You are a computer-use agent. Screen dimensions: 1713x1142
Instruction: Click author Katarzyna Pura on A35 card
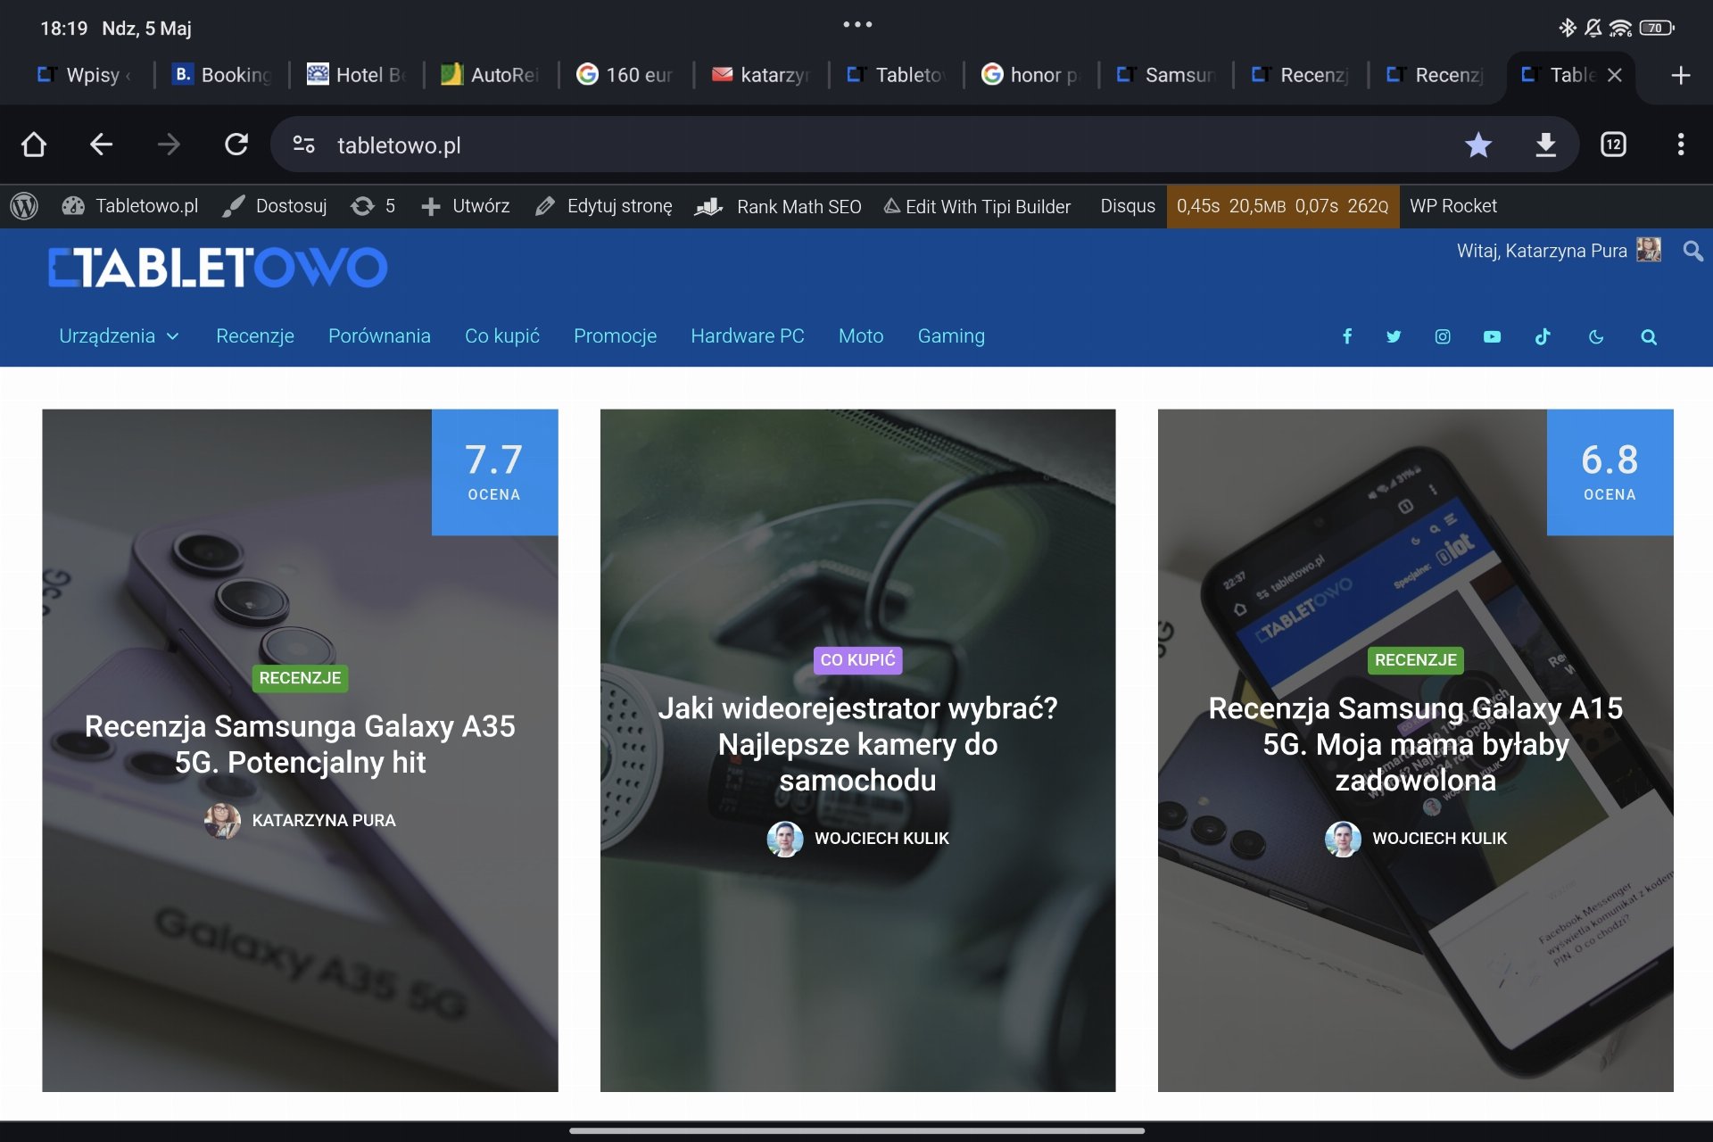tap(300, 820)
